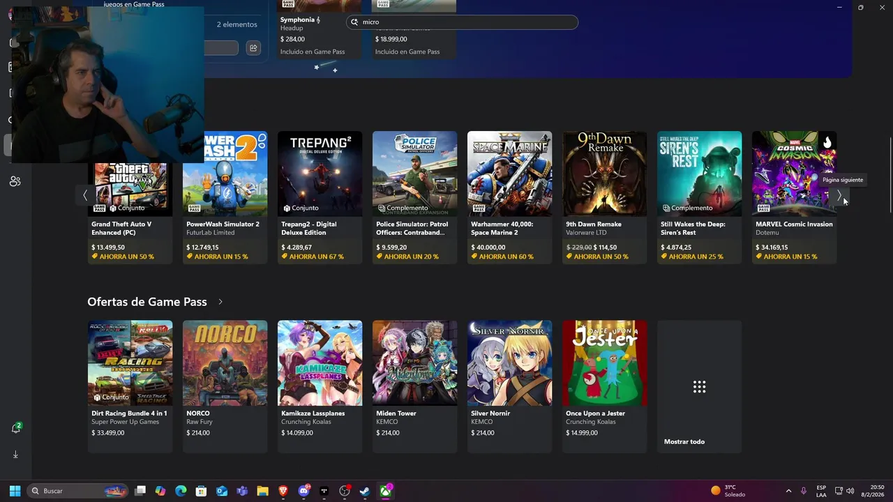Go to next page of deals carousel
This screenshot has width=893, height=502.
tap(839, 196)
